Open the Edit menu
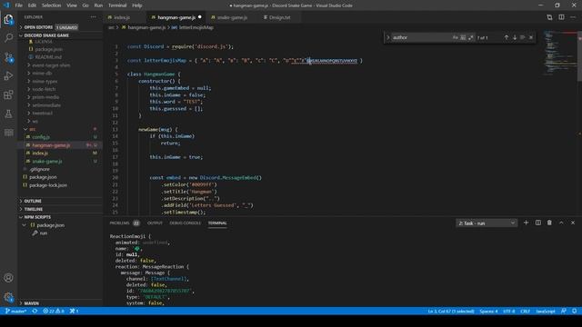 33,5
